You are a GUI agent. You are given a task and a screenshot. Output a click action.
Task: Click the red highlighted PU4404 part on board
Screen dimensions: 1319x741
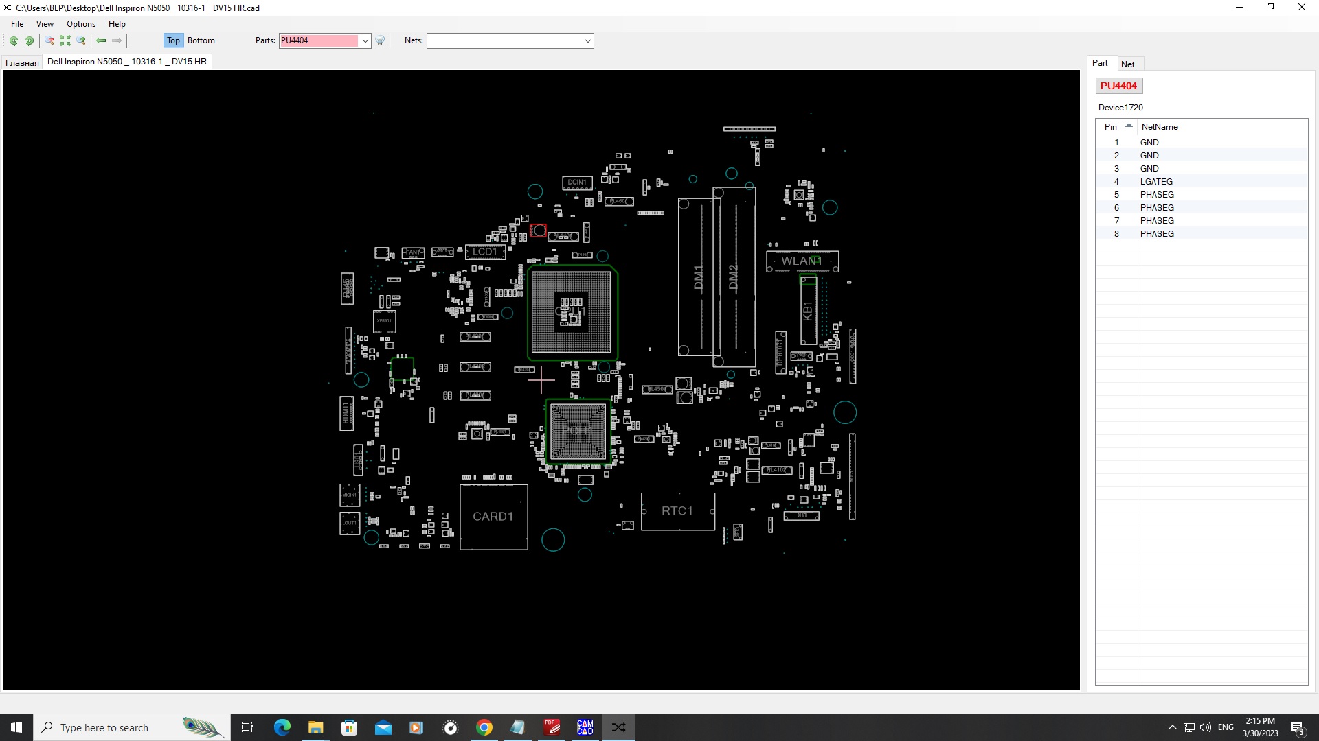(x=539, y=231)
